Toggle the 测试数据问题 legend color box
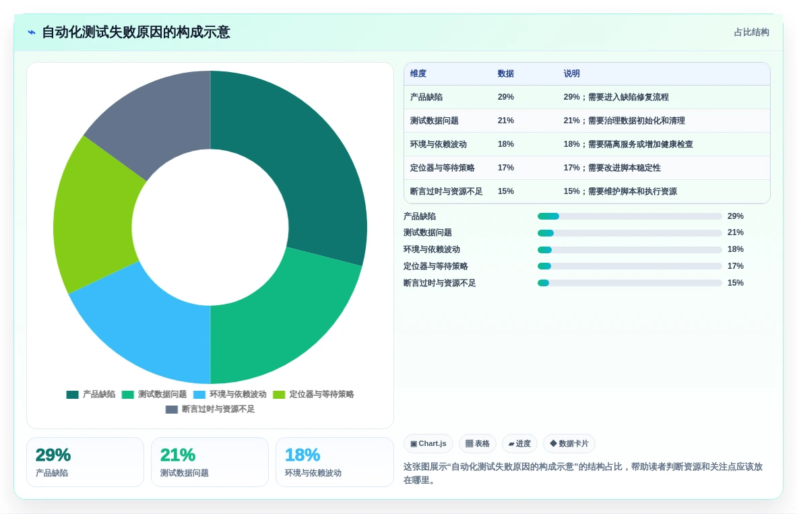The width and height of the screenshot is (797, 514). click(x=127, y=395)
